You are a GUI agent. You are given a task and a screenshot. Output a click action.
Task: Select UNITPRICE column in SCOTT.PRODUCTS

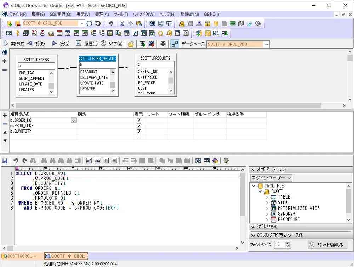[148, 77]
